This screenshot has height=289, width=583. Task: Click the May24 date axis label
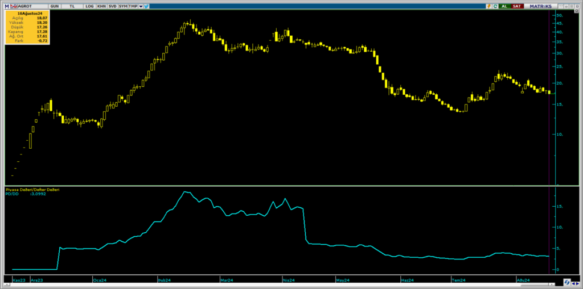[x=343, y=280]
